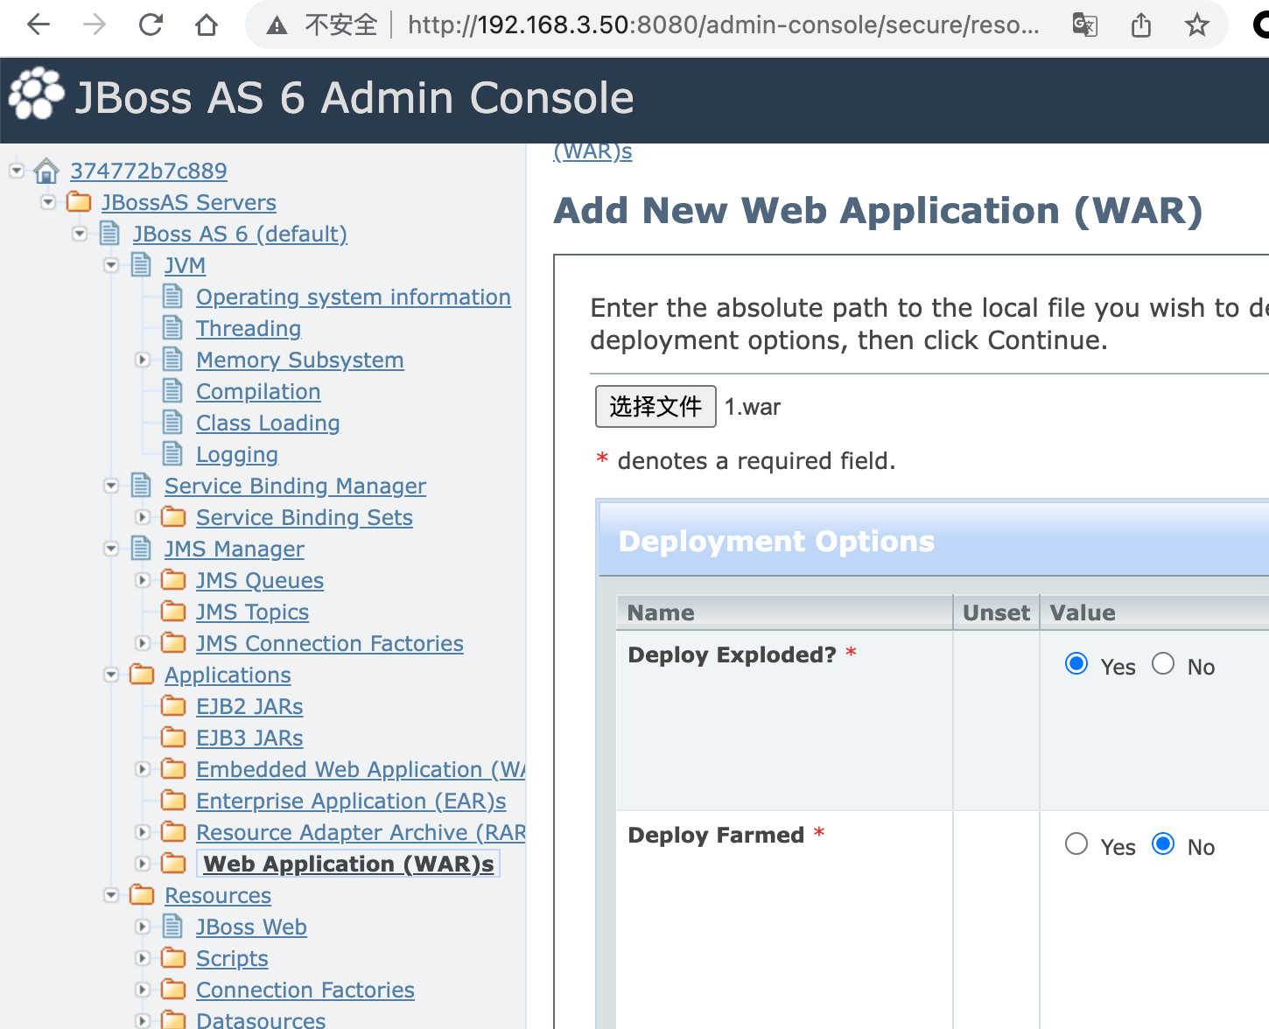The width and height of the screenshot is (1269, 1029).
Task: Click the browser reload icon
Action: [x=151, y=25]
